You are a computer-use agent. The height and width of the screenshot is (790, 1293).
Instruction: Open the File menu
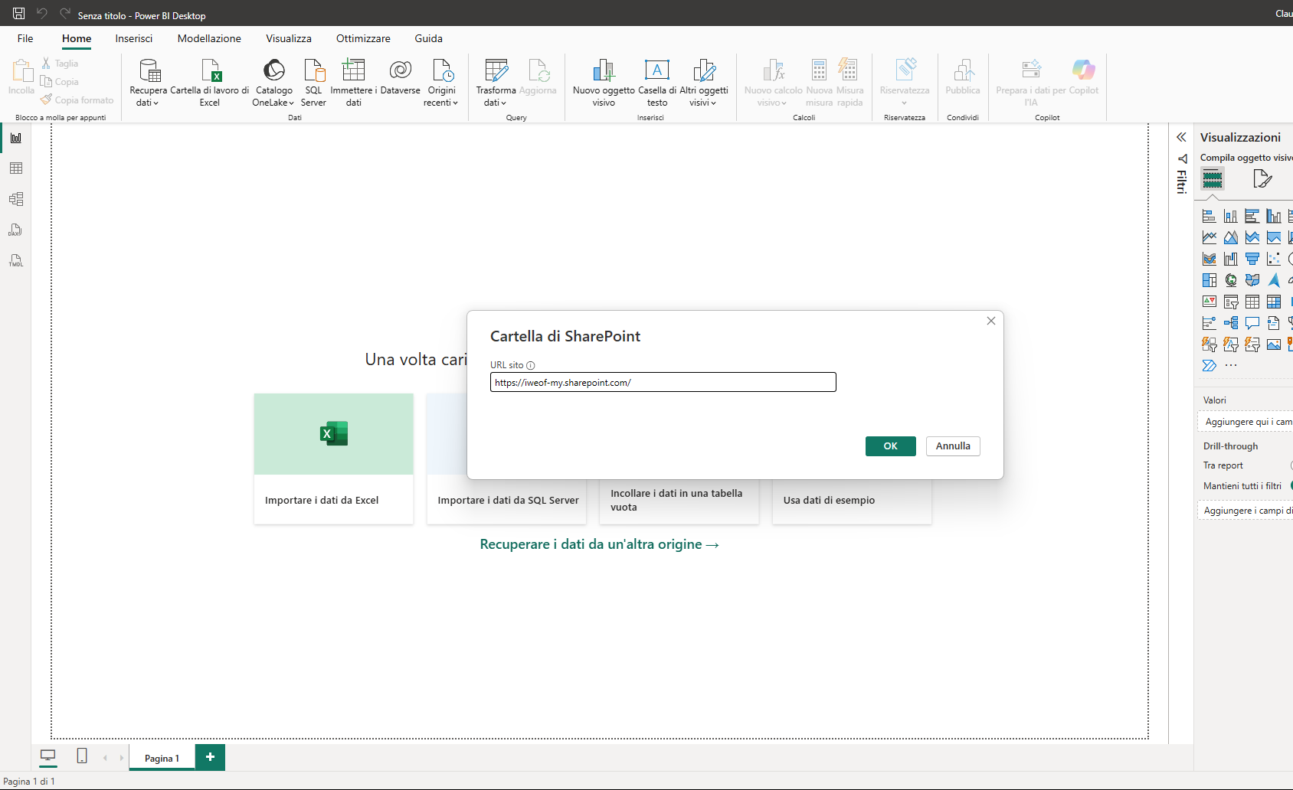[25, 38]
